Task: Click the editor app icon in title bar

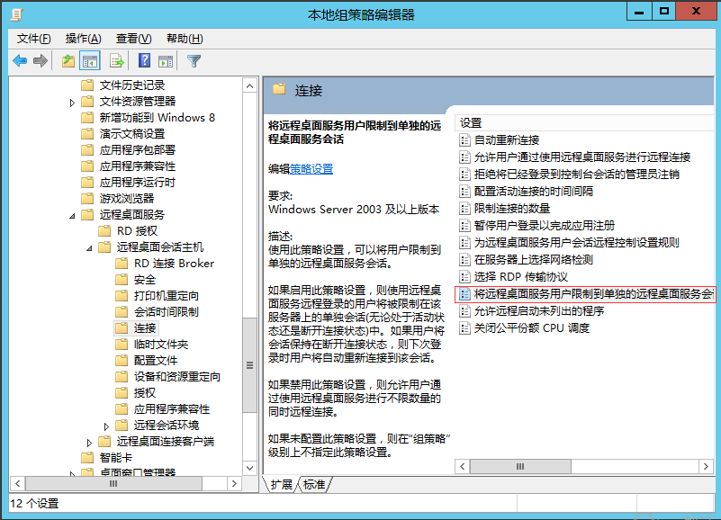Action: pyautogui.click(x=17, y=14)
